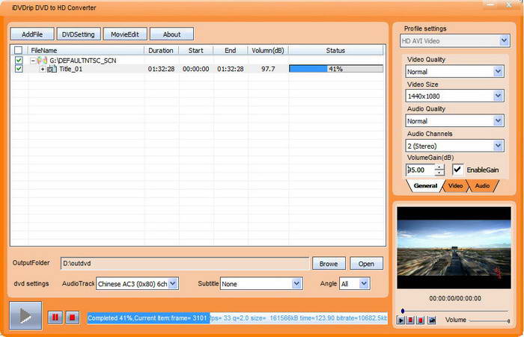Play the preview video
524x337 pixels.
pos(400,321)
